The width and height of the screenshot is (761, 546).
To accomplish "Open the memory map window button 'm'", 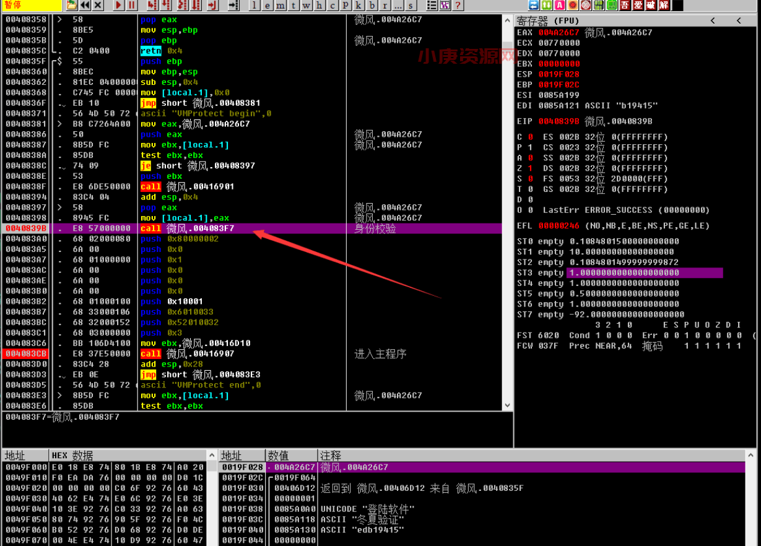I will pyautogui.click(x=280, y=6).
